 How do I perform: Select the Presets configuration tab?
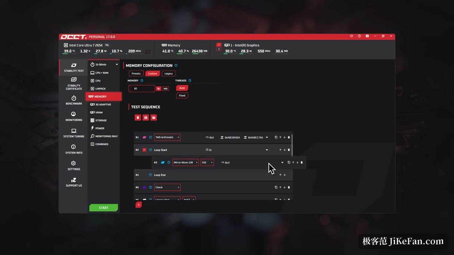[136, 74]
